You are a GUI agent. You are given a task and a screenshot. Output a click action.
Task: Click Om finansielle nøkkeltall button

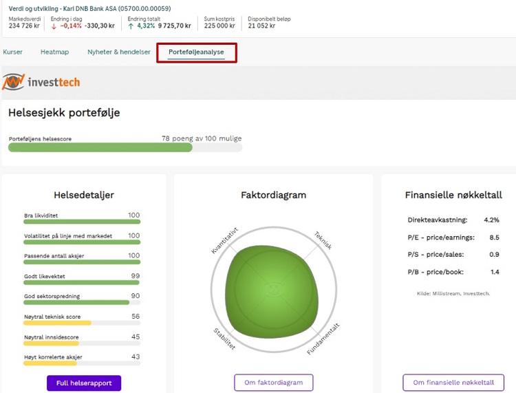pos(453,383)
